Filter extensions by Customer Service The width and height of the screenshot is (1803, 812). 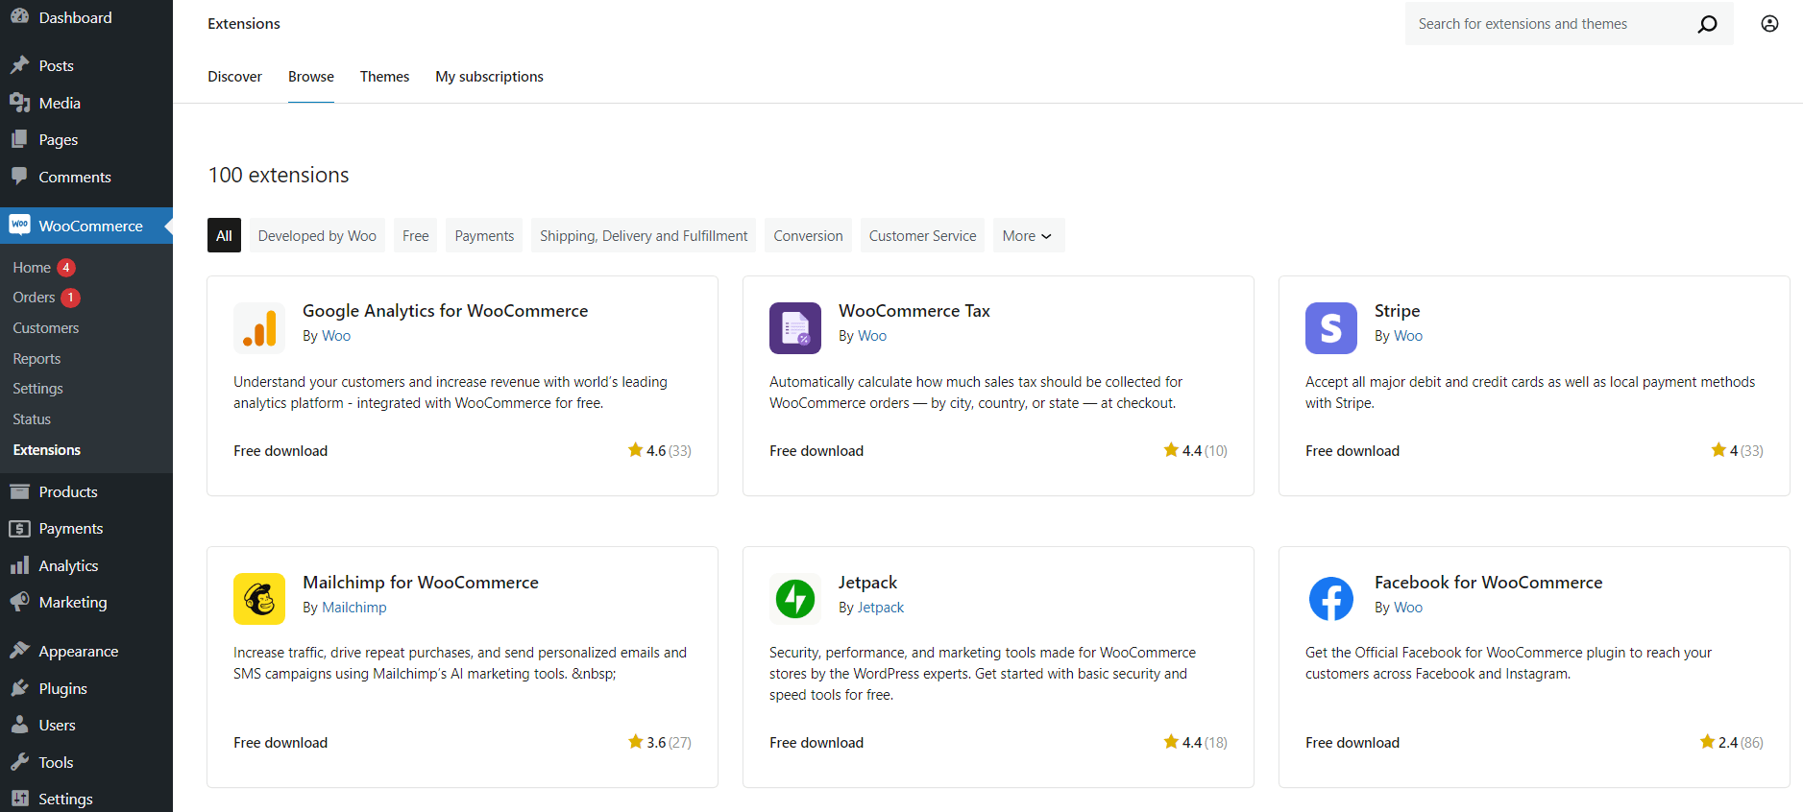click(x=922, y=235)
